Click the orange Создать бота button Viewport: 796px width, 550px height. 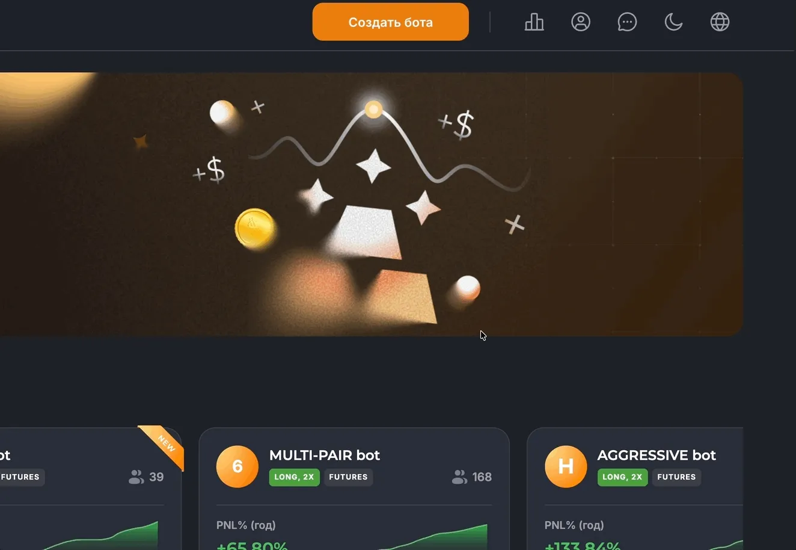coord(390,22)
